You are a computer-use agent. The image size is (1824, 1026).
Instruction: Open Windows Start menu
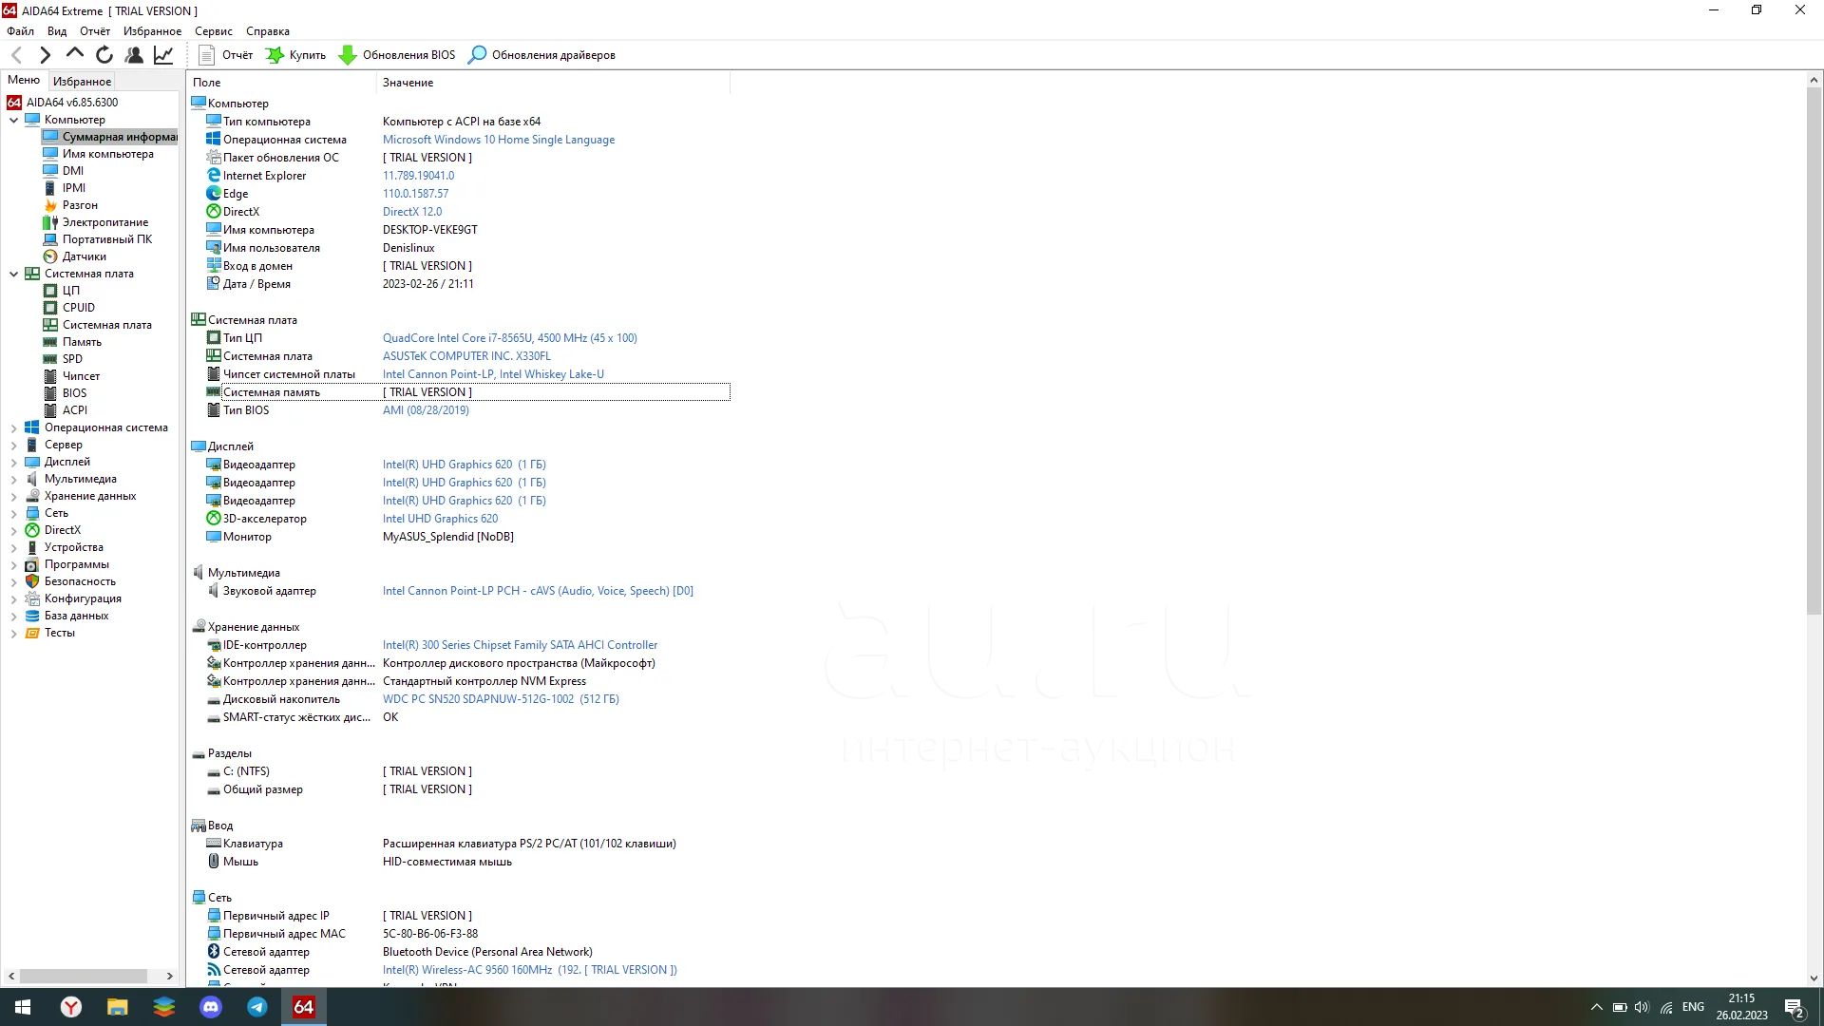click(23, 1007)
